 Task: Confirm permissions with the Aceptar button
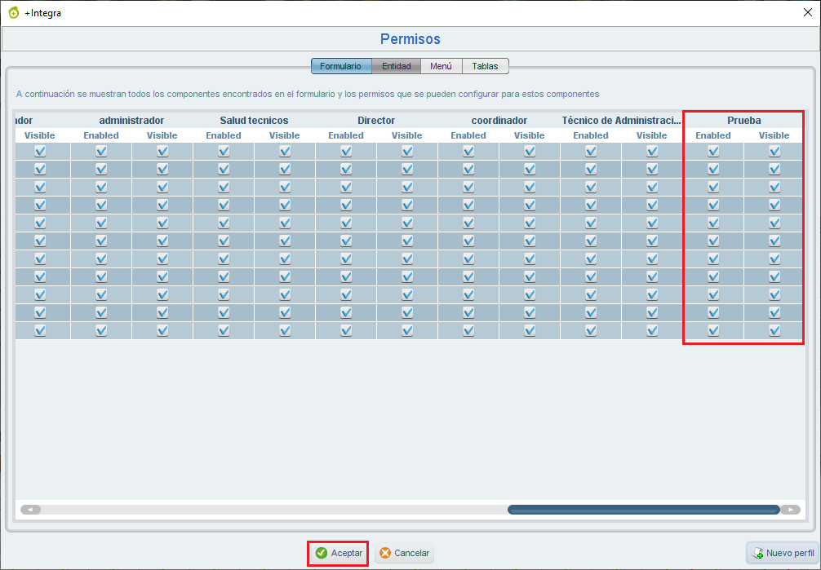(338, 553)
